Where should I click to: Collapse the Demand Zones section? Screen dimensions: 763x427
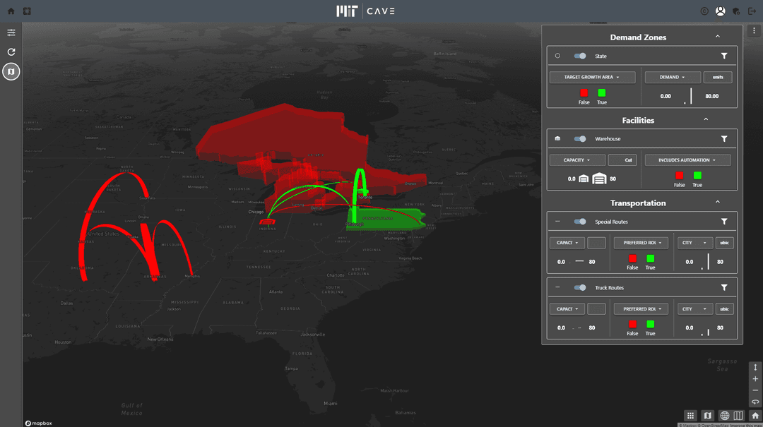coord(718,37)
